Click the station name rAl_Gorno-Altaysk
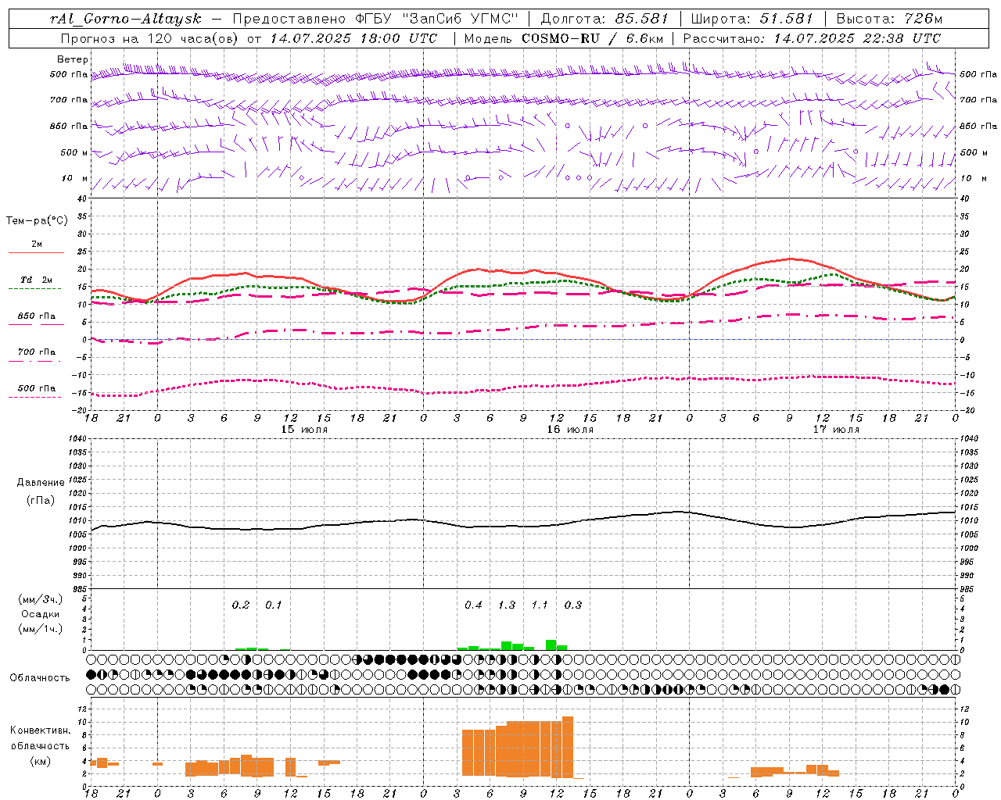The width and height of the screenshot is (1001, 800). pyautogui.click(x=125, y=19)
